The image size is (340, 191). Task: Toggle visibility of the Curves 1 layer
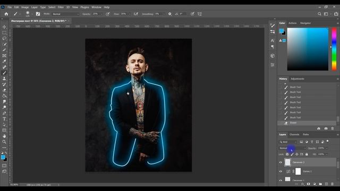pos(280,171)
